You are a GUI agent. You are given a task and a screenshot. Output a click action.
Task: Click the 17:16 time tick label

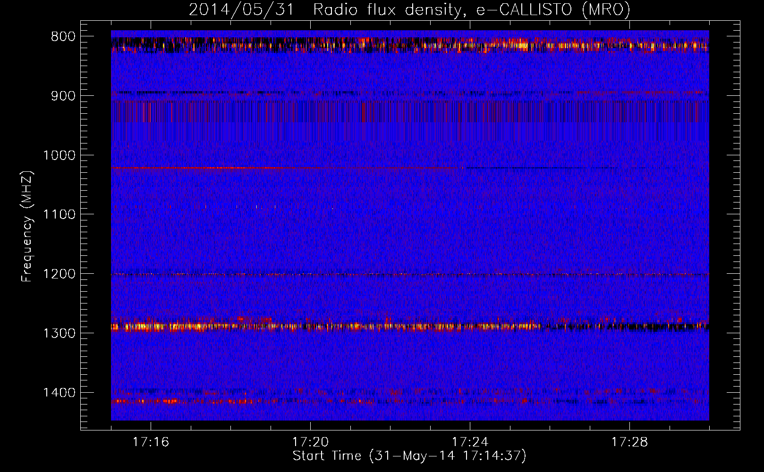151,442
